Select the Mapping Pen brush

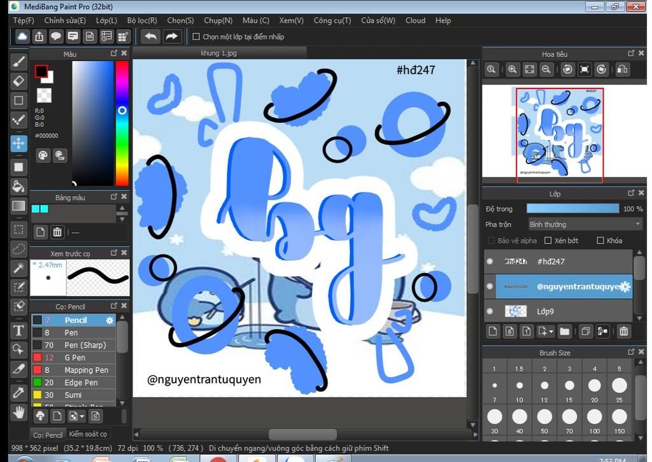pyautogui.click(x=74, y=370)
